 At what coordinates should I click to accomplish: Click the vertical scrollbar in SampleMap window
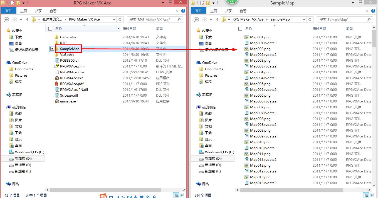click(x=374, y=39)
